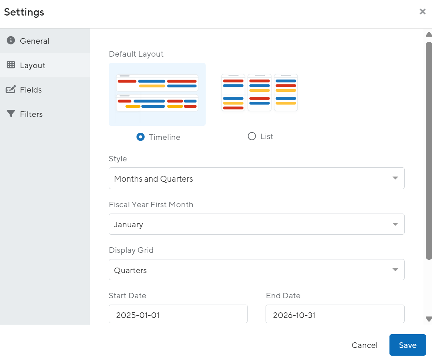Click the Start Date field showing 2025-01-01
Image resolution: width=432 pixels, height=359 pixels.
(x=178, y=314)
